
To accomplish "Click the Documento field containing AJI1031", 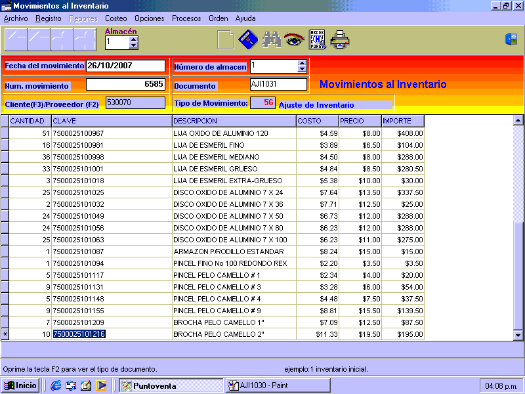I will coord(278,84).
